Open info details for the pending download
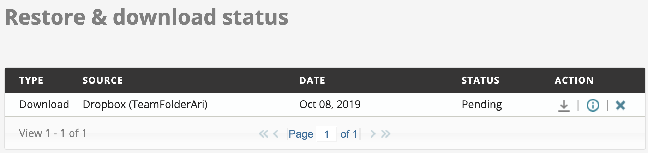This screenshot has height=153, width=648. coord(593,105)
